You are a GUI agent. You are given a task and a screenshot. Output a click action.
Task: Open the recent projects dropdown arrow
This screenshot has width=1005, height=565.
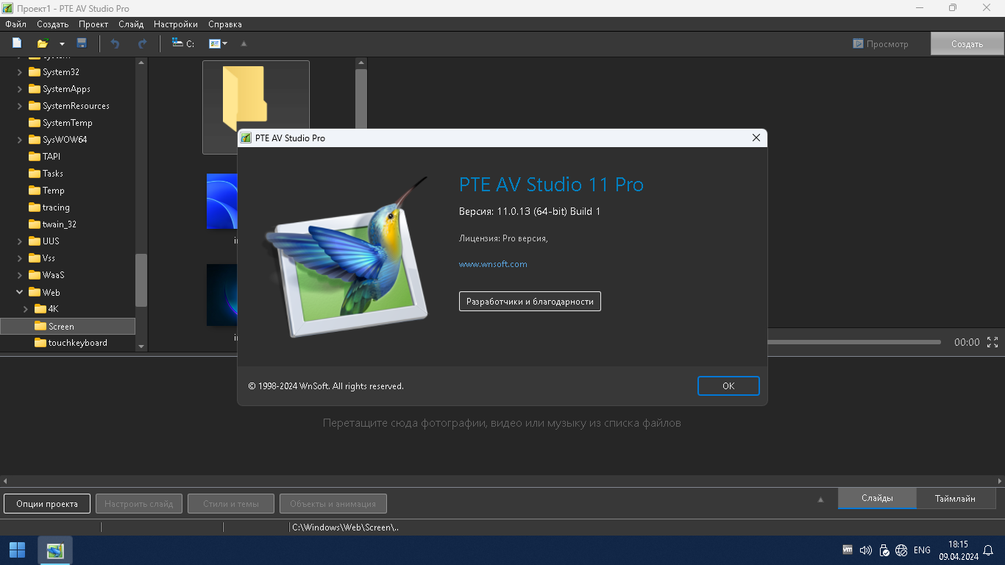pos(62,44)
